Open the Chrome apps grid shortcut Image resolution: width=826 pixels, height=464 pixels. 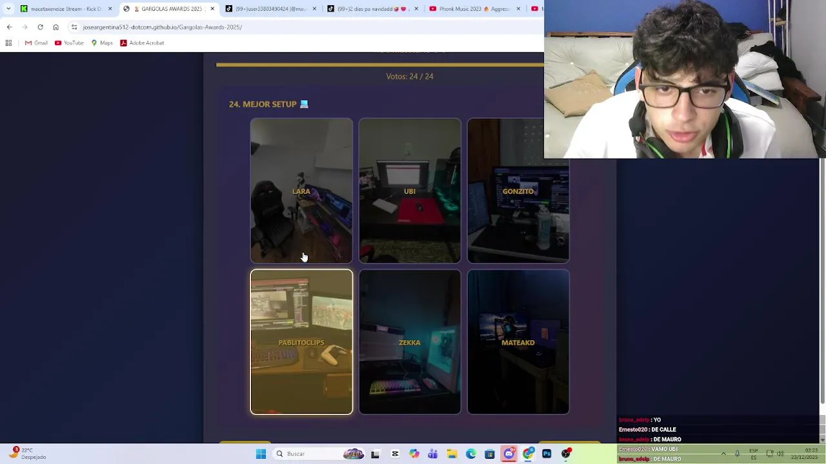[8, 43]
